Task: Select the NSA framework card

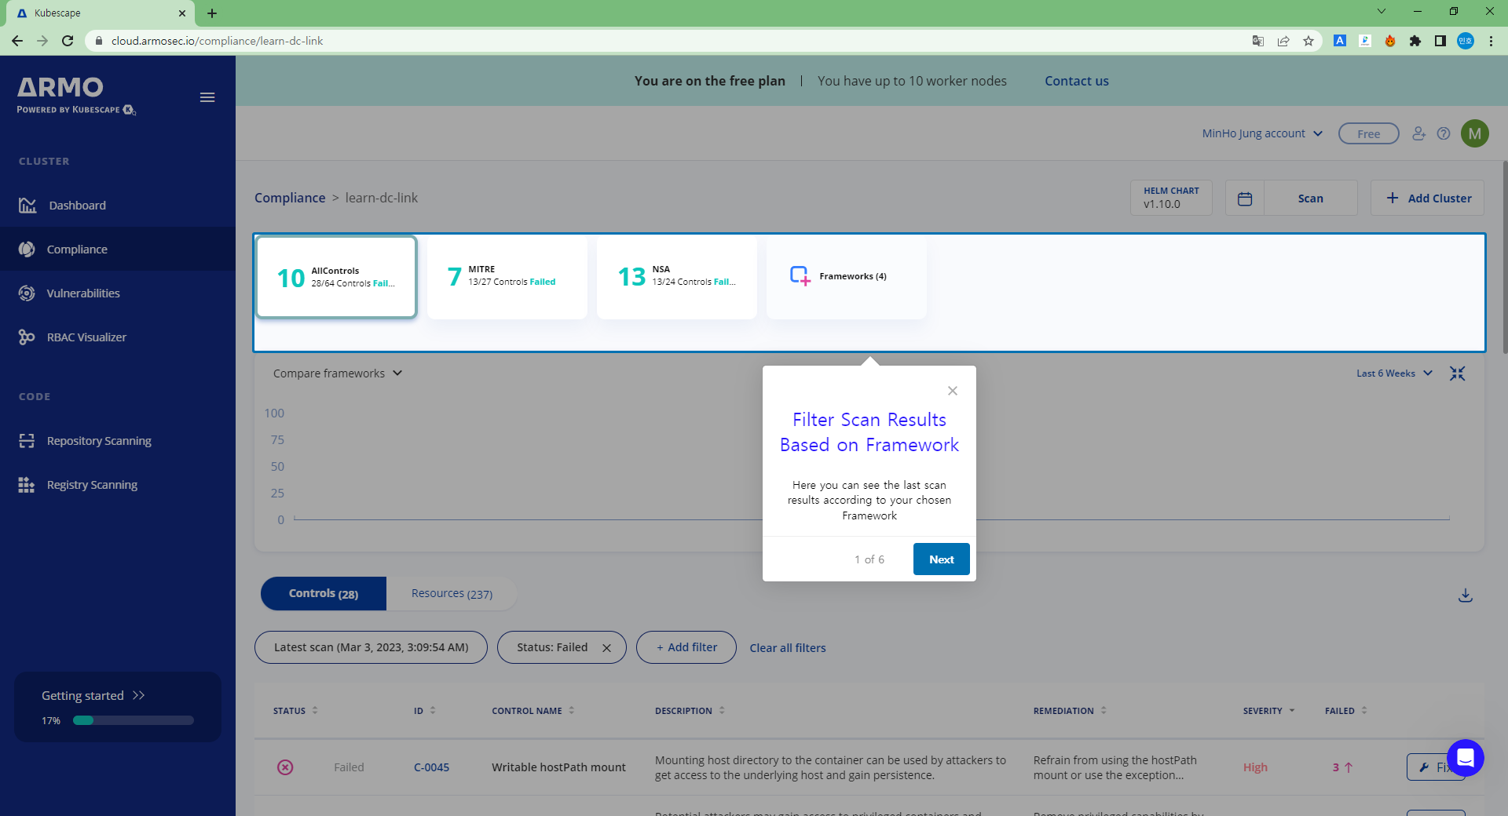Action: point(676,276)
